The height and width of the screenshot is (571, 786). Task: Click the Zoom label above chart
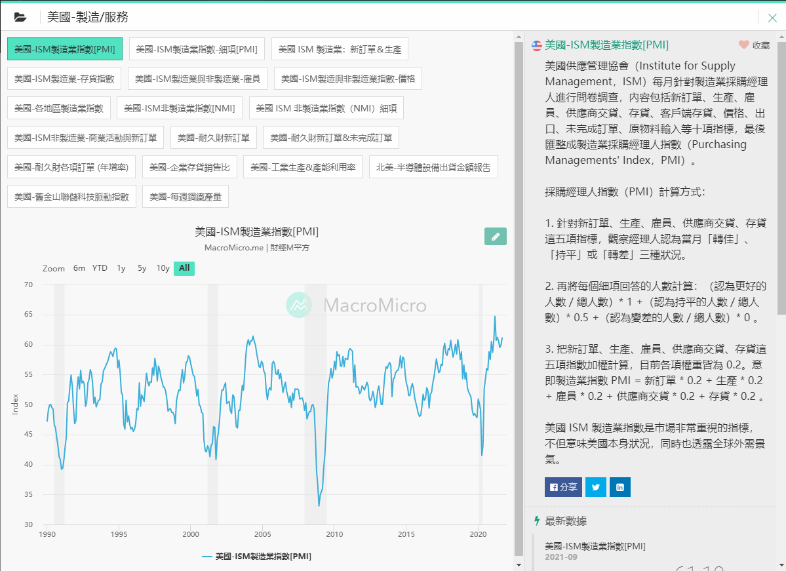[x=54, y=269]
